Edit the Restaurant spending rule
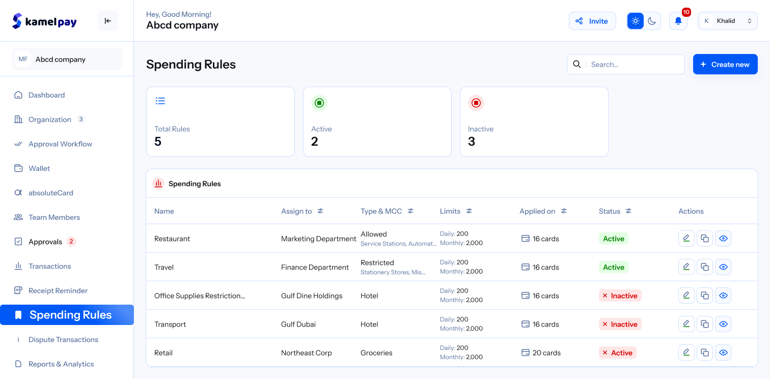This screenshot has height=379, width=770. point(686,238)
